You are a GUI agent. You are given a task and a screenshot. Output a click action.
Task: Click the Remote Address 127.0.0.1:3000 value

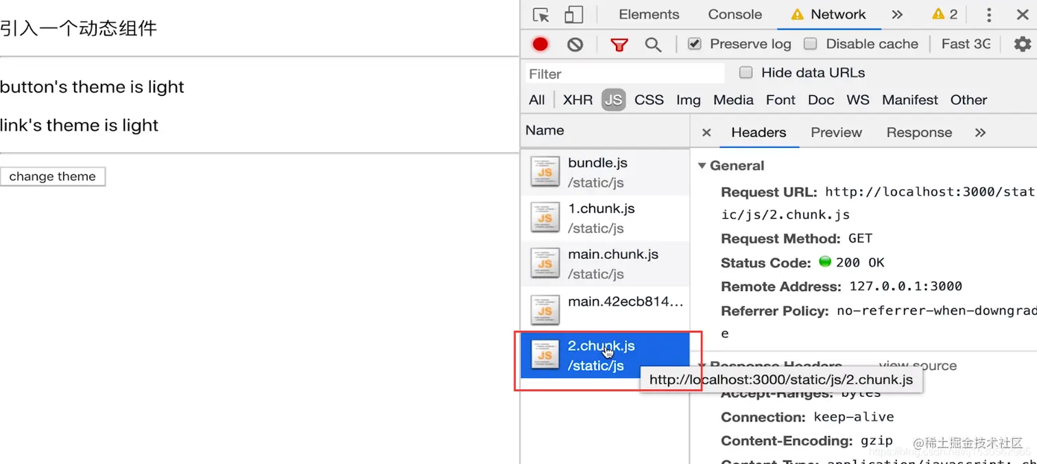click(906, 286)
